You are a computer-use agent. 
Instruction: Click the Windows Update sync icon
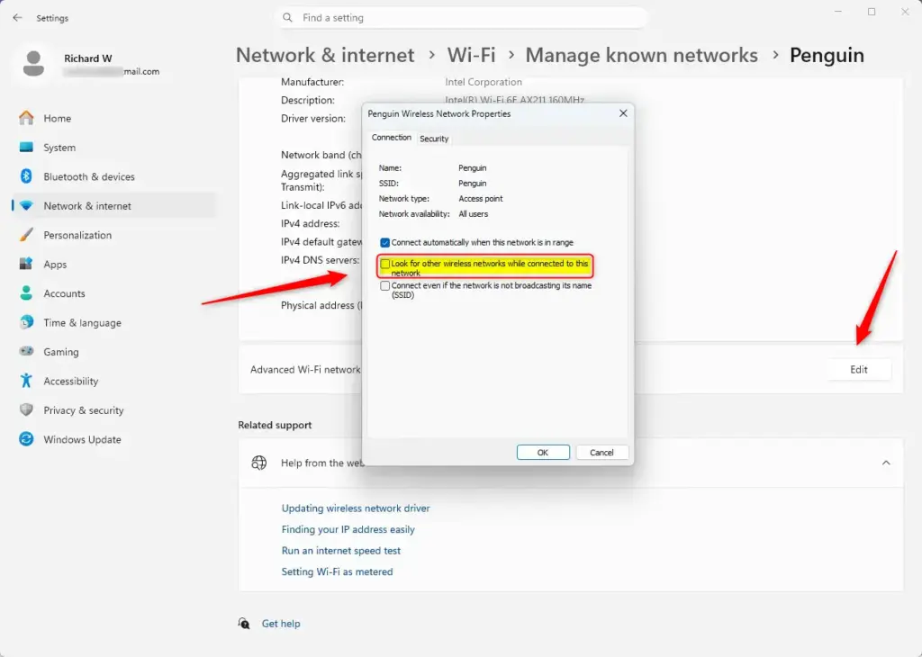pos(26,439)
